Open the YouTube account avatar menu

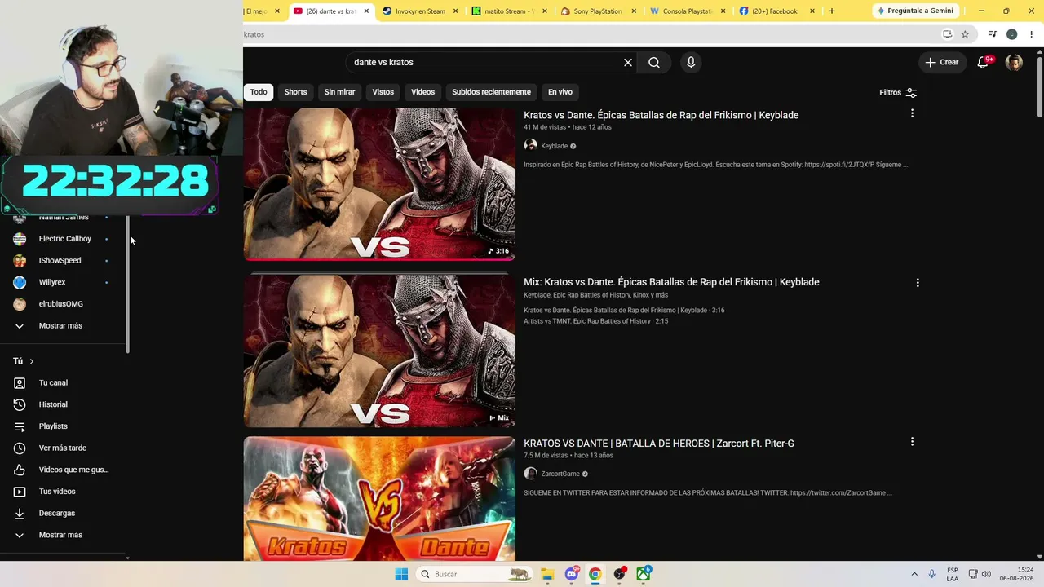[1014, 63]
